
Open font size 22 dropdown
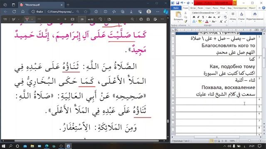(x=226, y=13)
